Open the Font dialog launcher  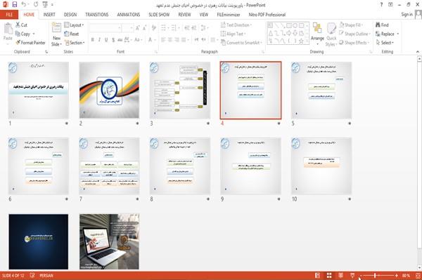tap(156, 52)
